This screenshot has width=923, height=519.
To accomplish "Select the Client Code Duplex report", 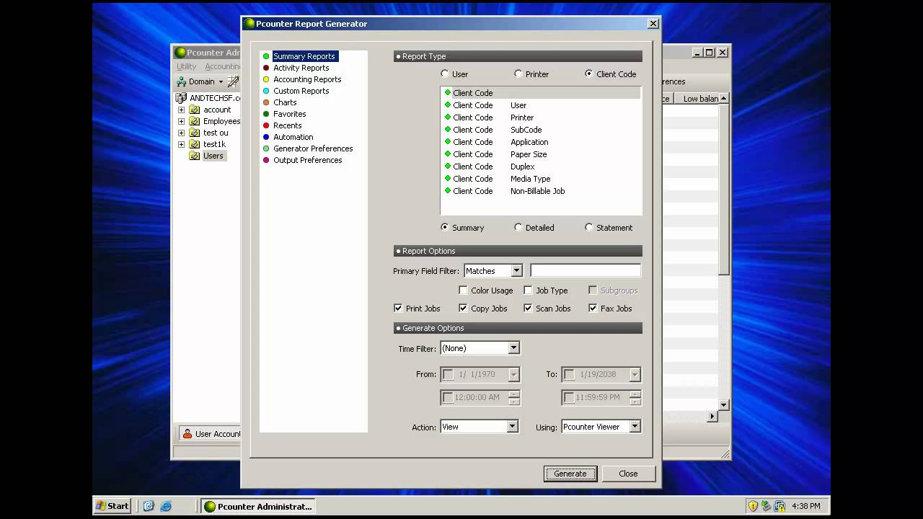I will point(540,167).
